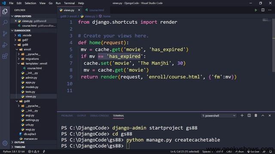Open settings.py in the file tree
This screenshot has height=154, width=275.
click(x=32, y=120)
